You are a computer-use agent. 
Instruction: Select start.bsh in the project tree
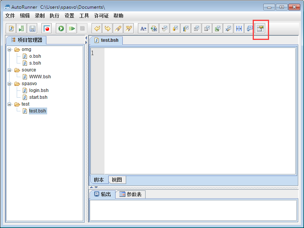(38, 97)
